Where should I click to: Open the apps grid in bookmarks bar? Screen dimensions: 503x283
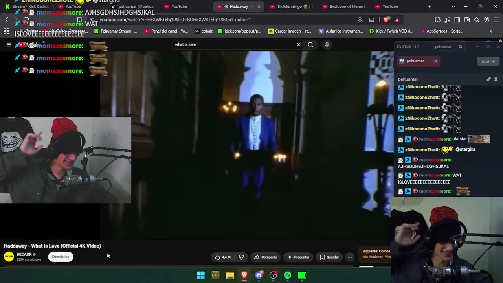(x=7, y=31)
